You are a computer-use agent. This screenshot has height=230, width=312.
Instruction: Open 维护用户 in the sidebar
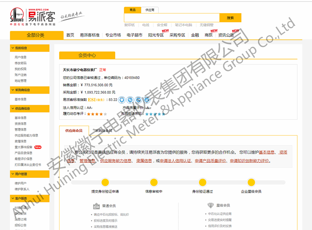(21, 183)
